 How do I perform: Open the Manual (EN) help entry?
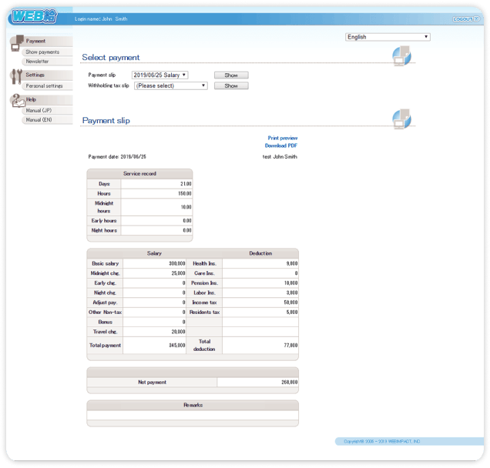tap(39, 120)
